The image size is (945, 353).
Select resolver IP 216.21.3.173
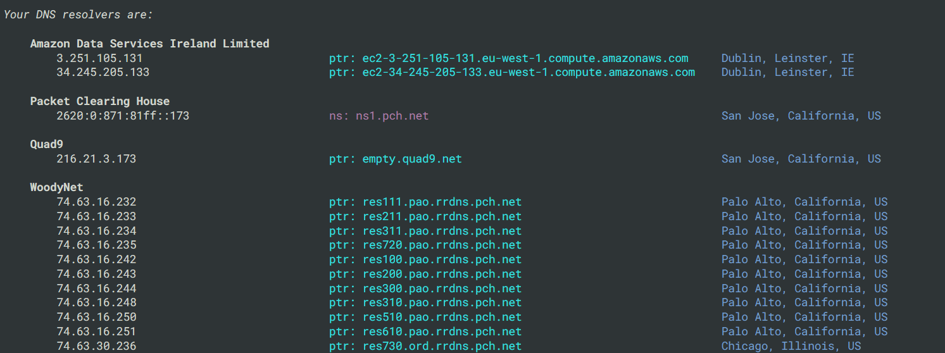pyautogui.click(x=96, y=159)
